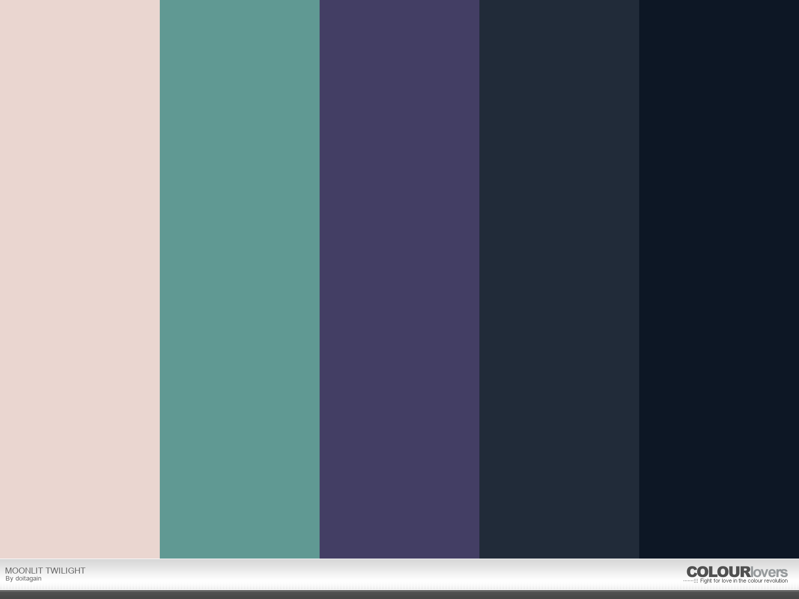Click the MOONLIT TWILIGHT palette title

coord(45,571)
